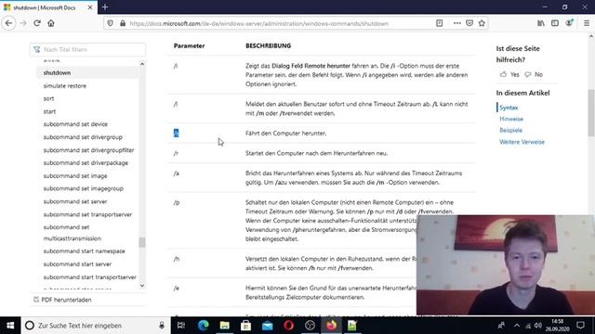
Task: Close the shutdown Microsoft Docs tab
Action: [x=90, y=7]
